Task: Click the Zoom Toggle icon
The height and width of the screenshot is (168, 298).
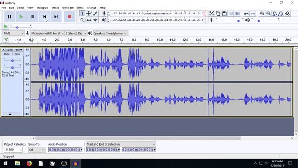Action: (288, 14)
